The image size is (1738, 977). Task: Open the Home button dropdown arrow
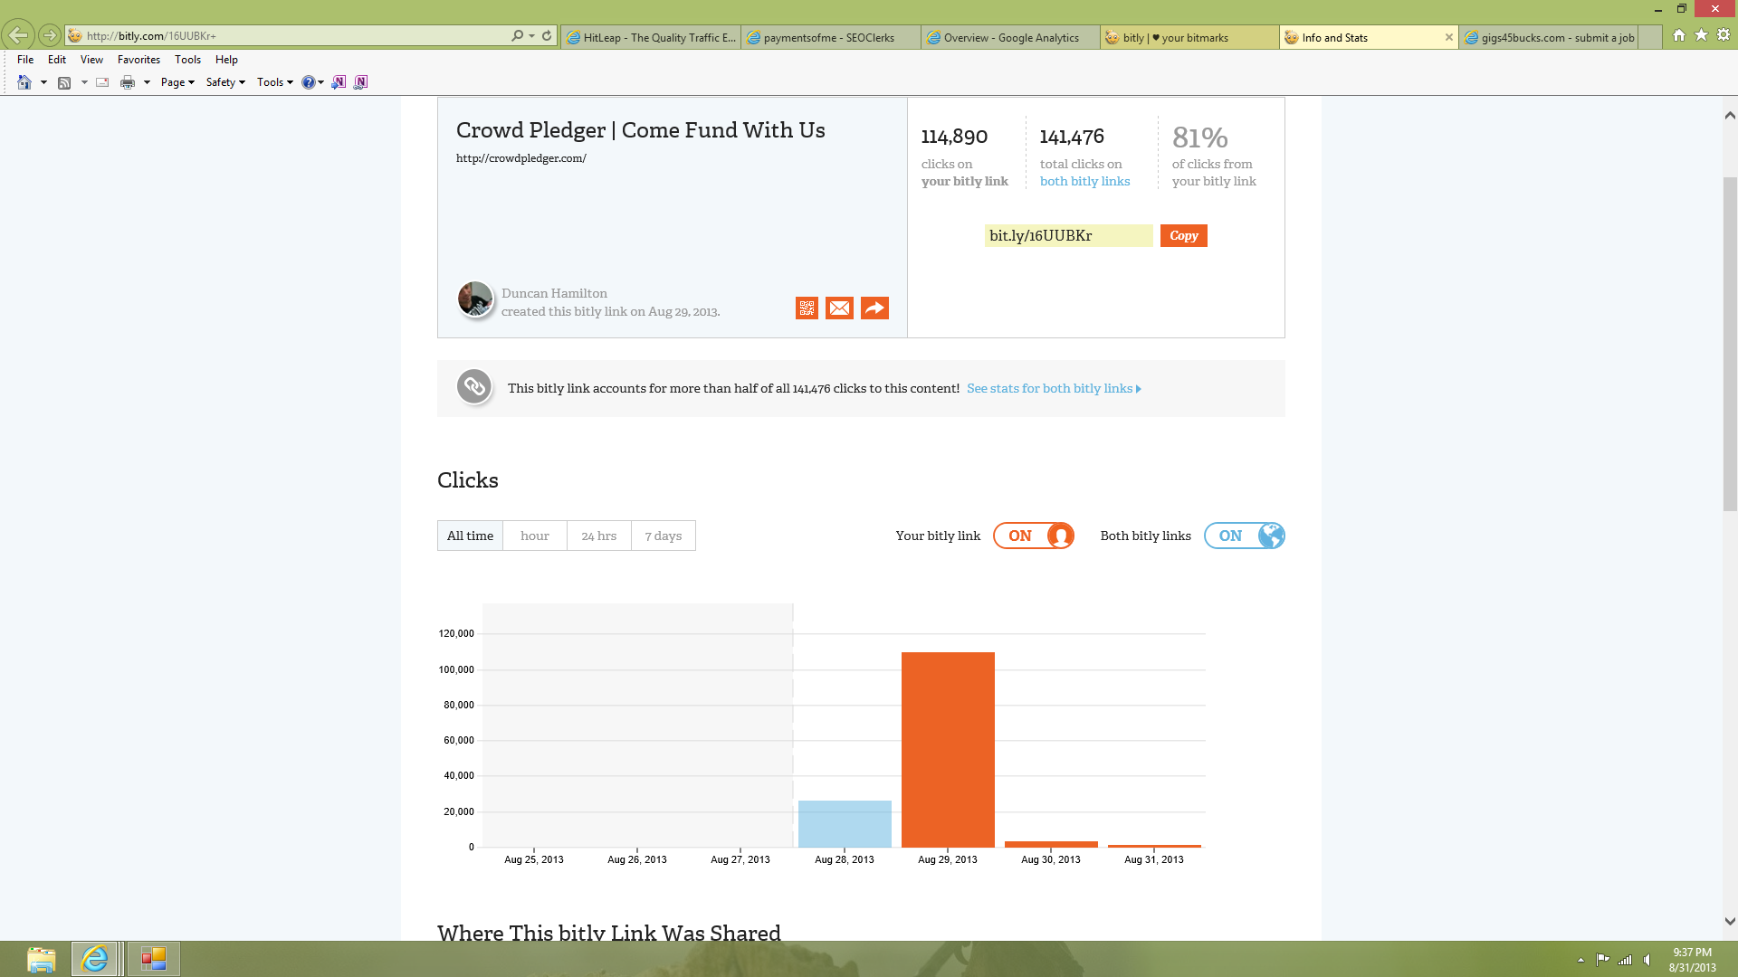tap(43, 82)
